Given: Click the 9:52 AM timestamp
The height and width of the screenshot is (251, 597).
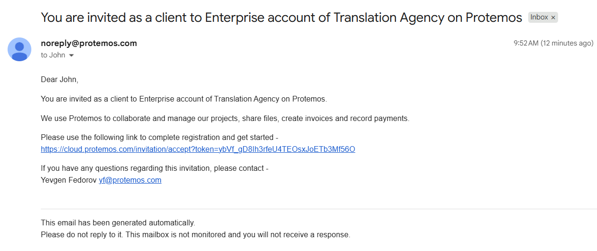Looking at the screenshot, I should tap(526, 43).
